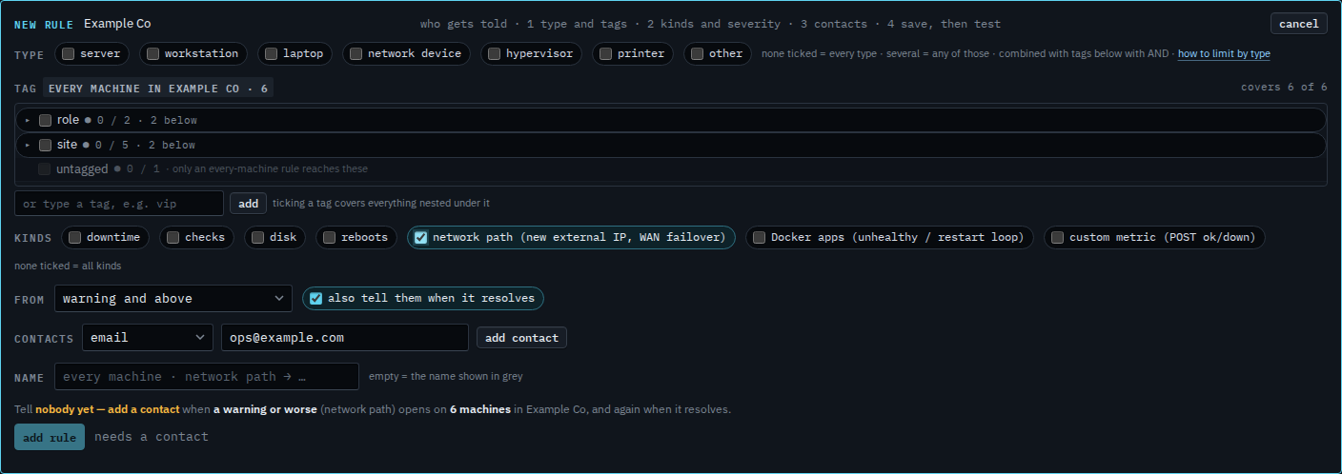This screenshot has width=1342, height=474.
Task: Click the needs a contact status text
Action: pos(152,437)
